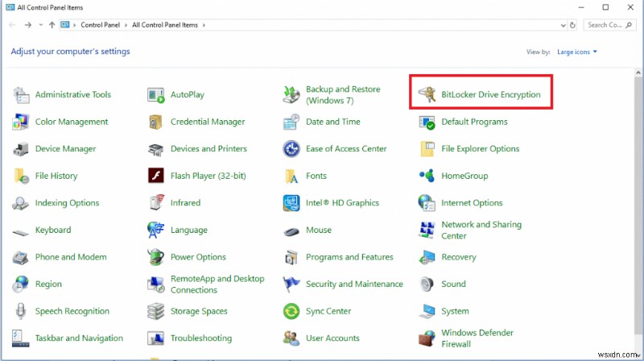Screen dimensions: 644x361
Task: Open the Default Programs icon
Action: [x=427, y=122]
